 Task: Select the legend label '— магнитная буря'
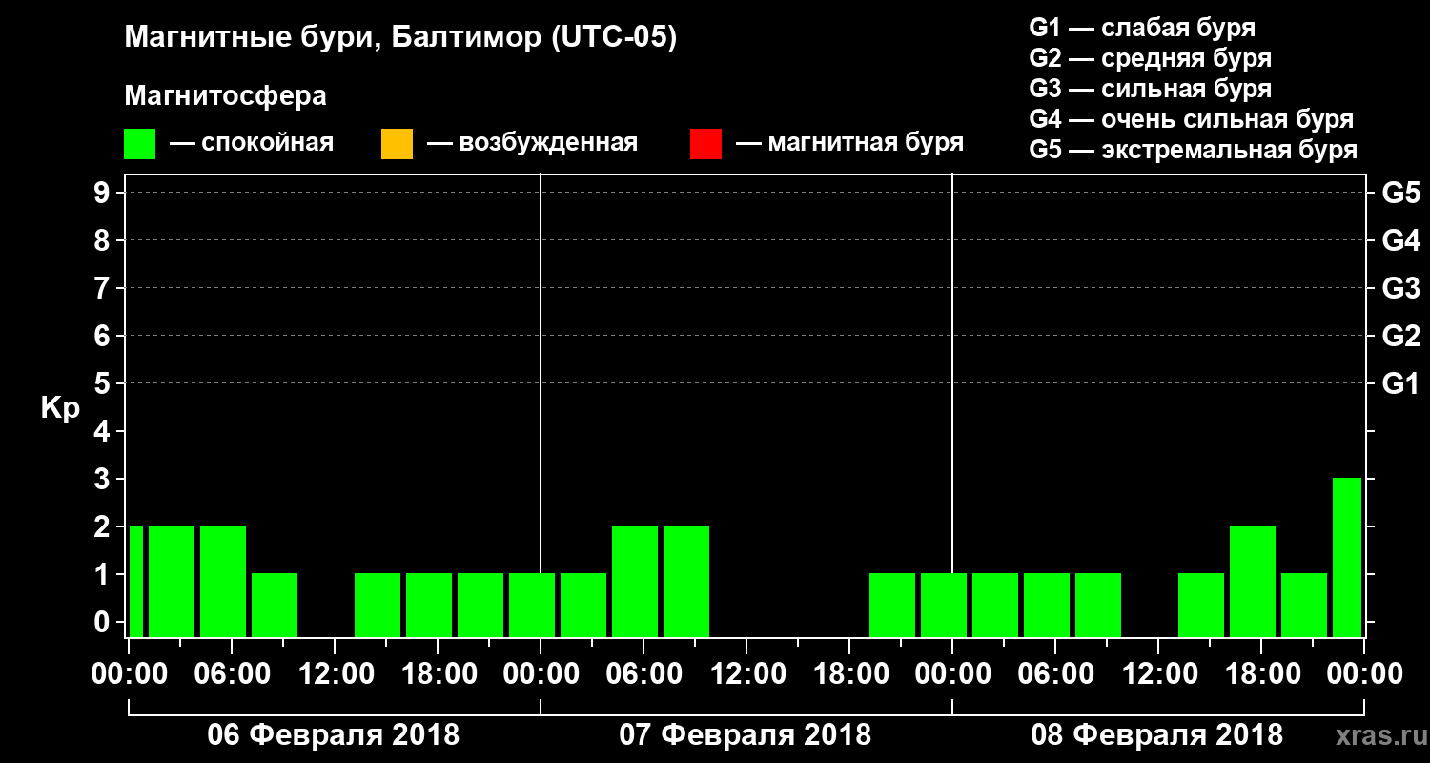click(x=849, y=144)
